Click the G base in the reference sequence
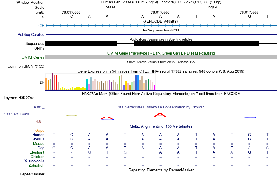Image resolution: width=277 pixels, height=181 pixels. tap(249, 16)
